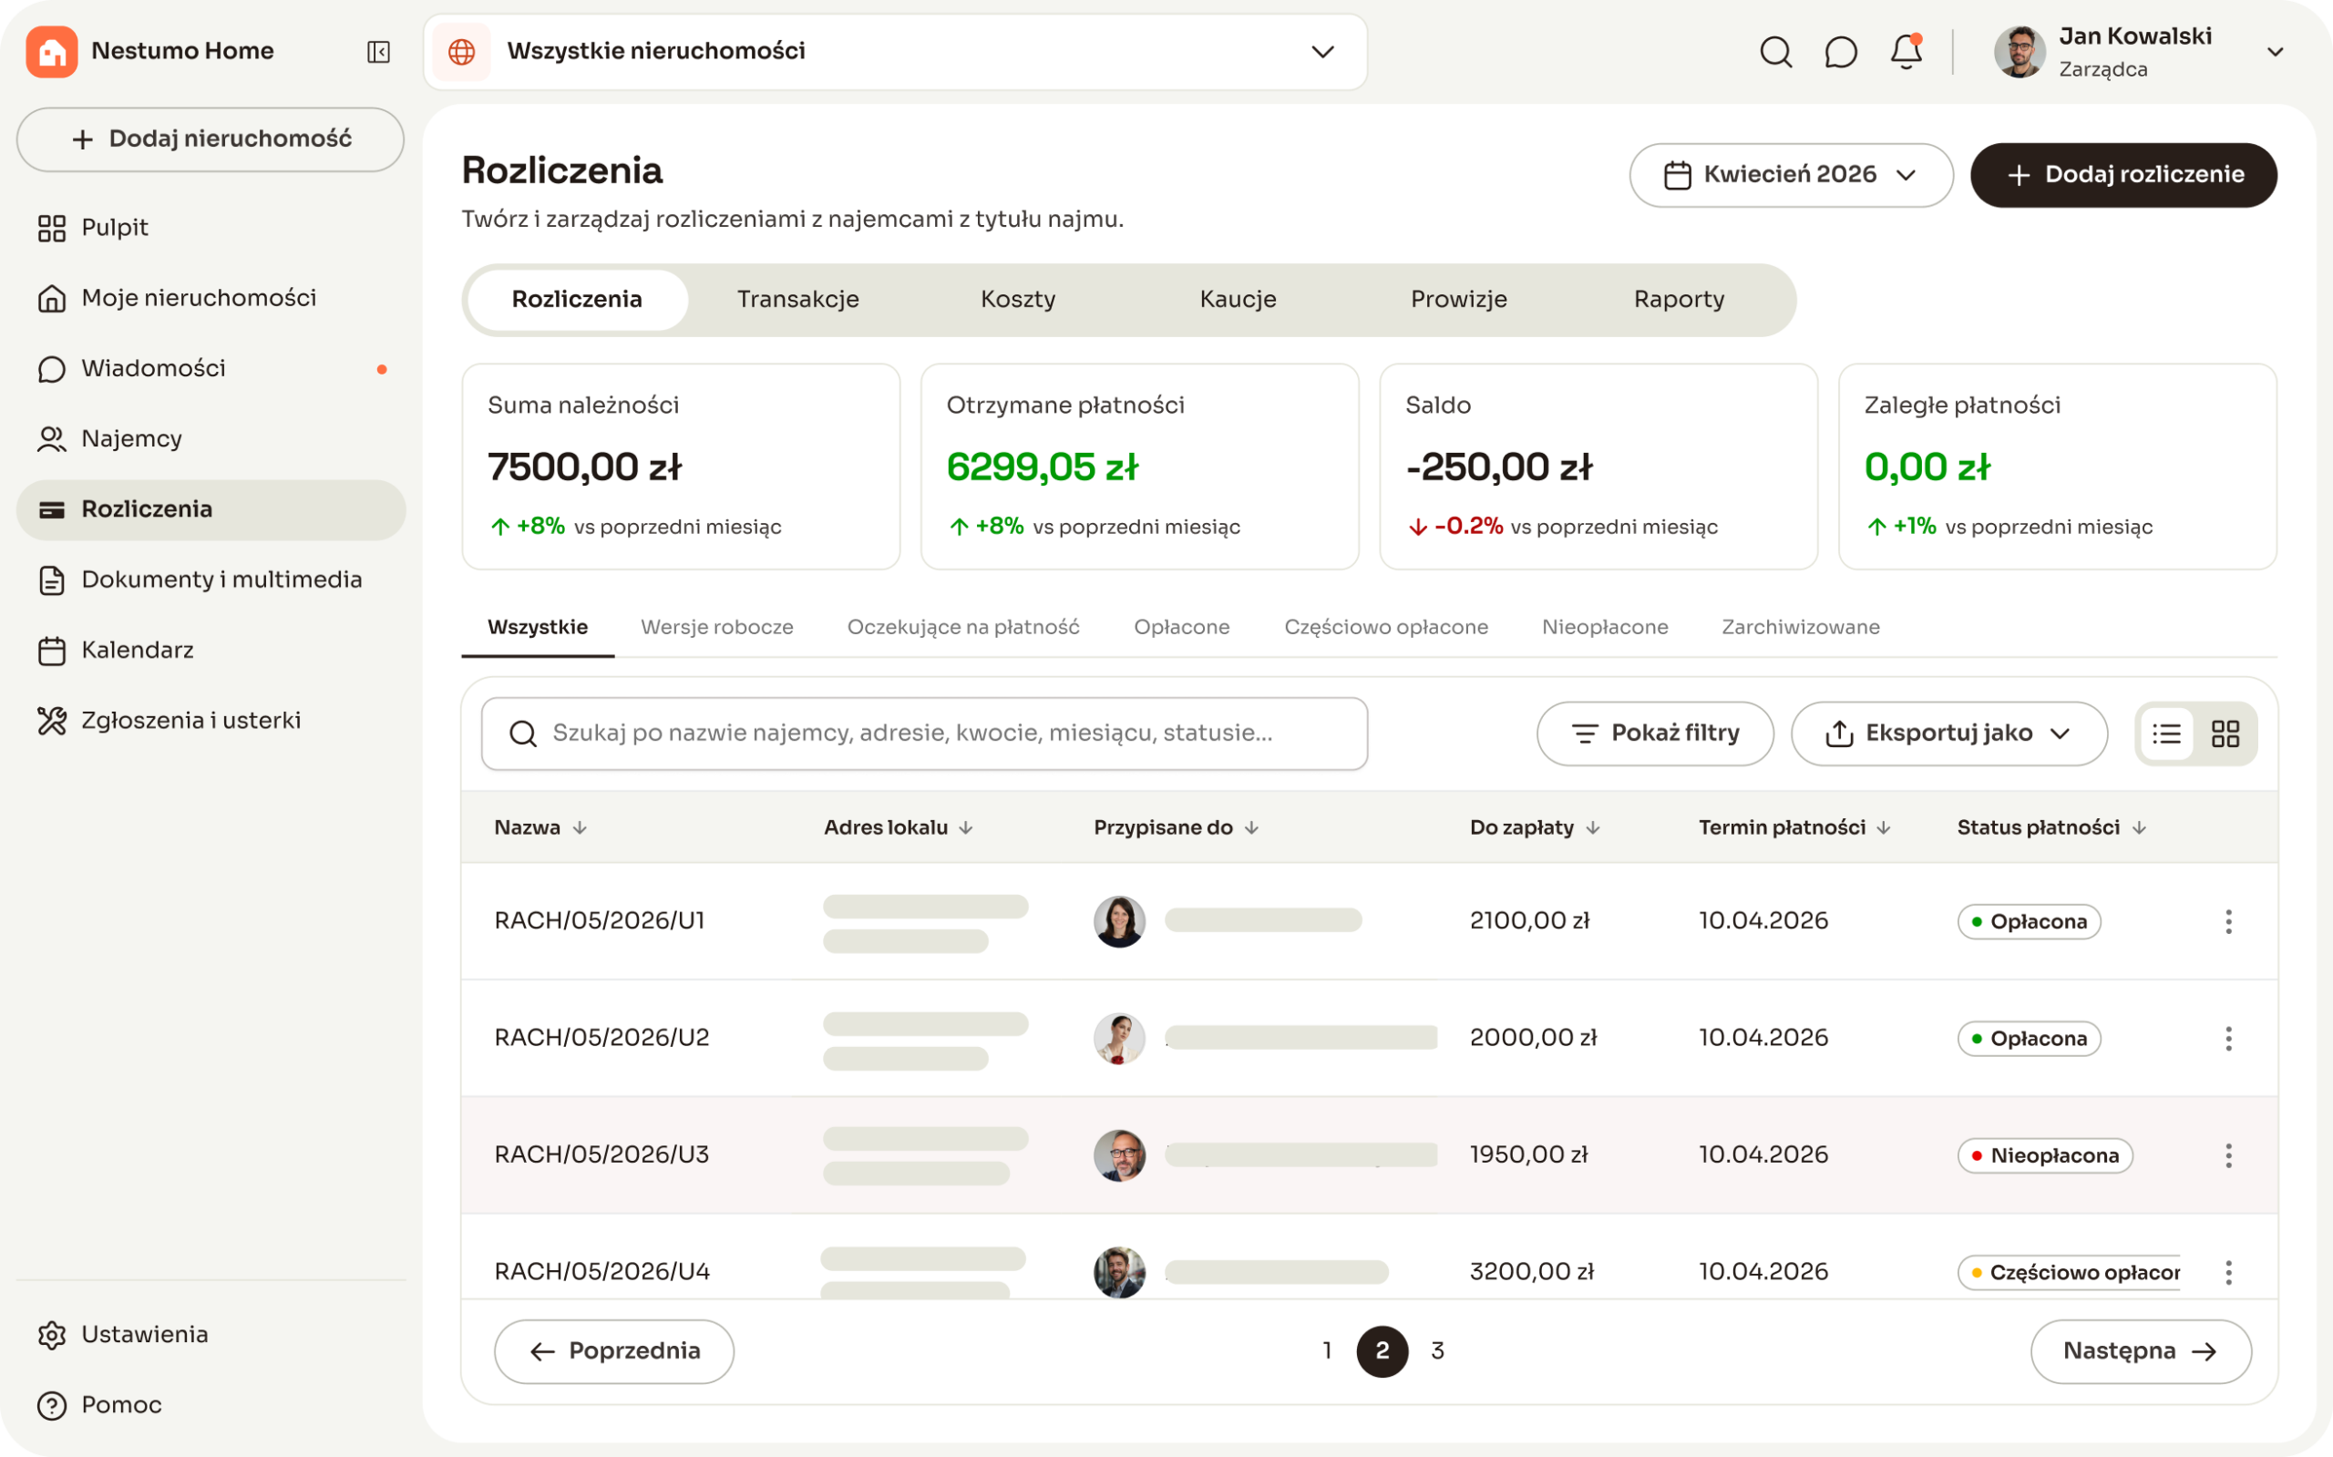Sort by Adres lokalu column
This screenshot has height=1457, width=2333.
click(966, 827)
